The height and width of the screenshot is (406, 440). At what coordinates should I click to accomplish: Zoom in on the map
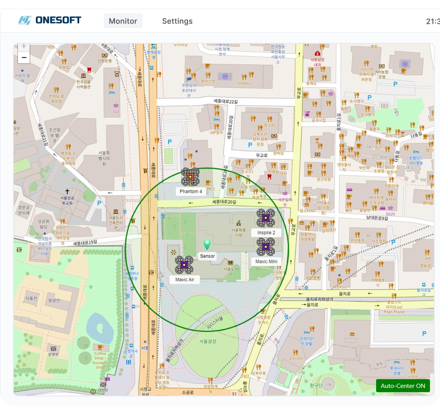coord(24,46)
